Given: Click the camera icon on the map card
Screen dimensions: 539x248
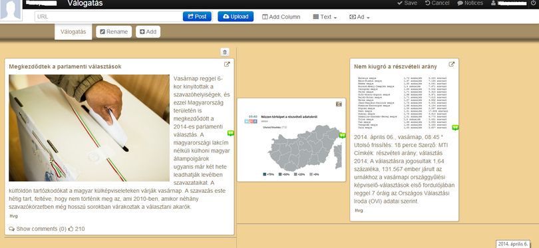Looking at the screenshot, I should pos(339,104).
